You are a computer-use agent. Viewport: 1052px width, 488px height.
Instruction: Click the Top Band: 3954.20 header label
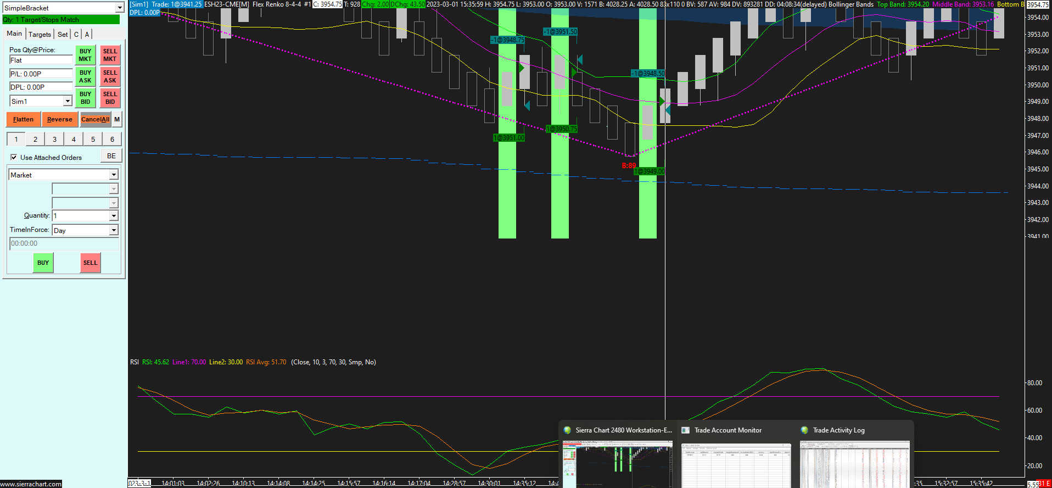[903, 4]
